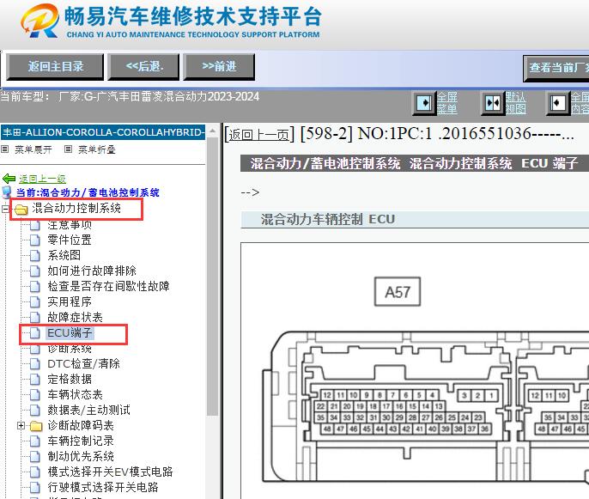Open 定格数据 tree item

[70, 379]
